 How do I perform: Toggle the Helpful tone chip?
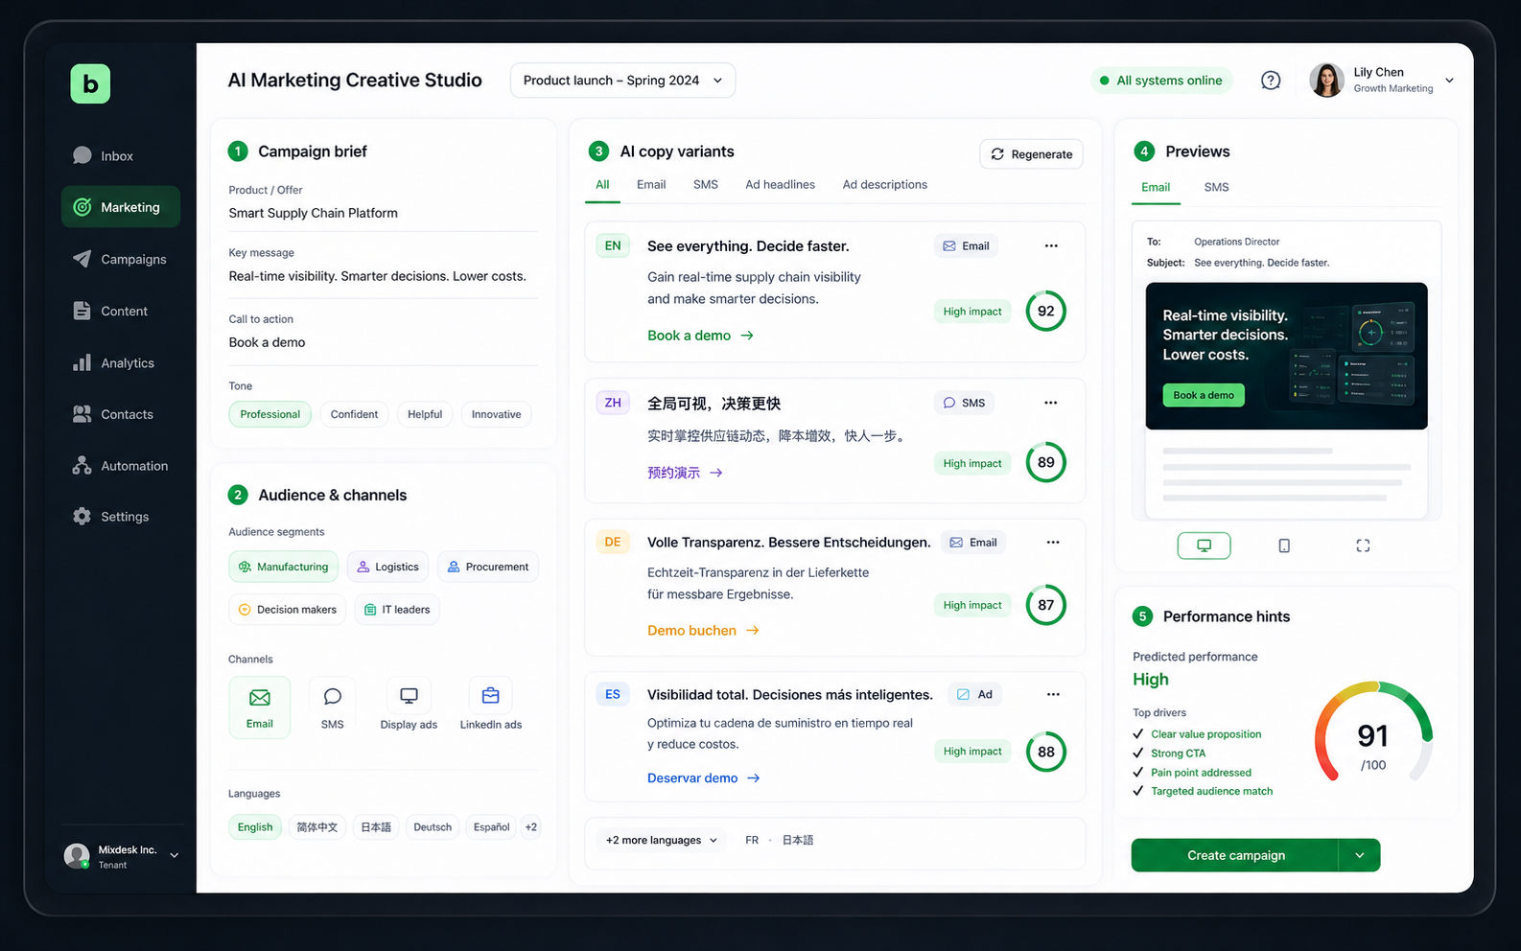(425, 414)
